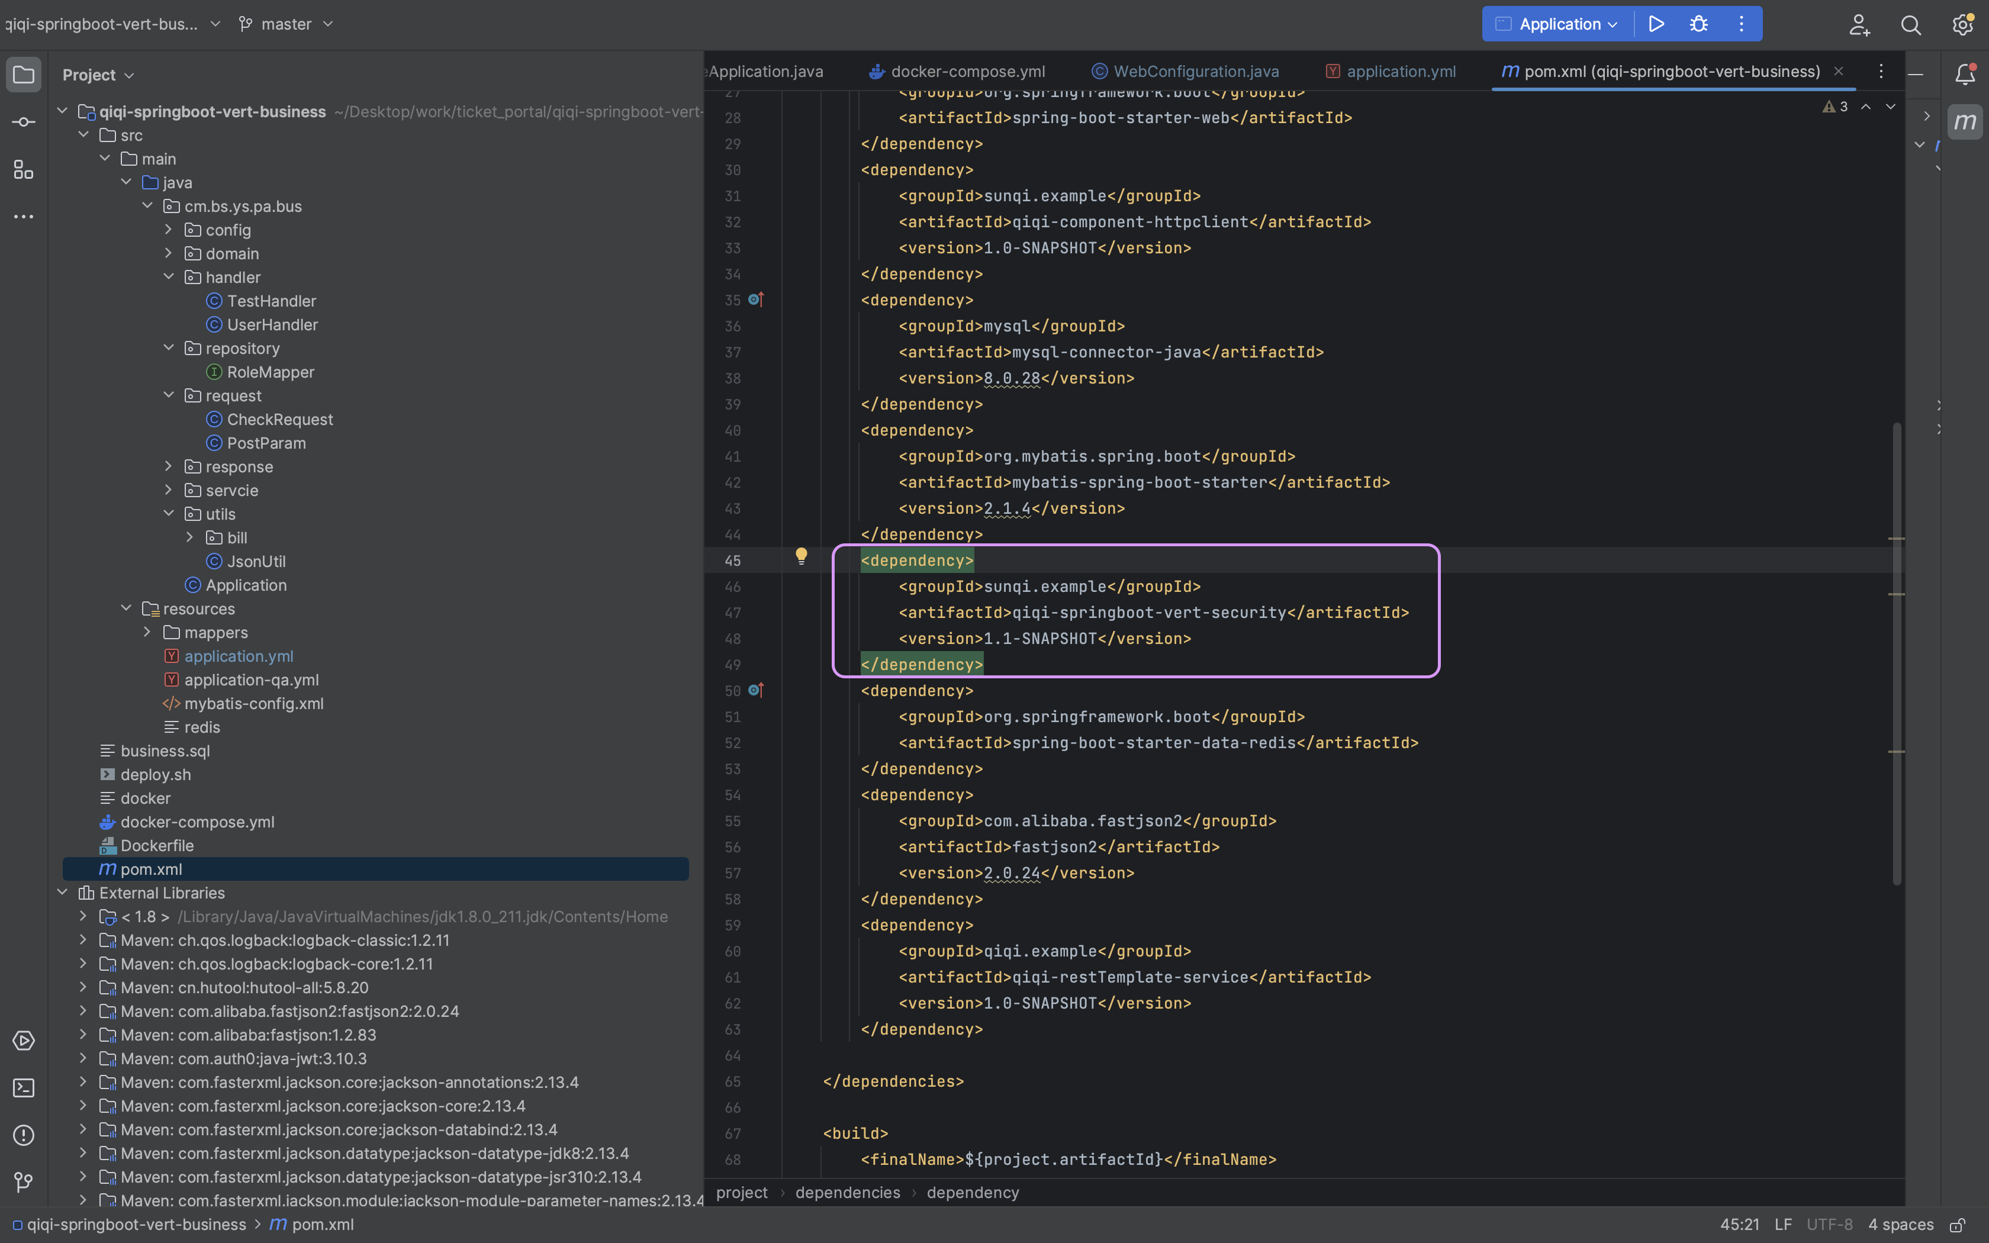Click the intention lightbulb on line 45
Viewport: 1989px width, 1243px height.
point(802,556)
